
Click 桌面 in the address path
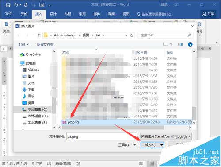click(86, 35)
